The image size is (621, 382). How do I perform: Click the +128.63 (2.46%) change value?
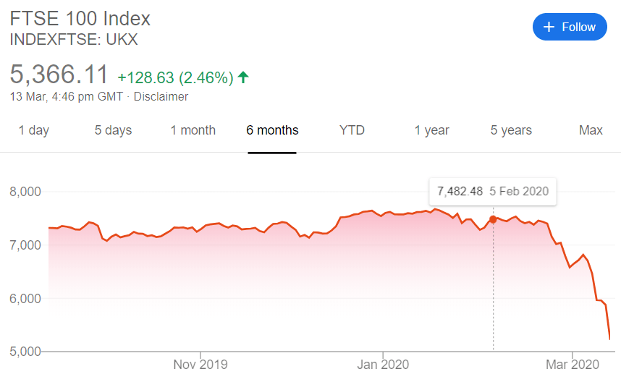click(x=175, y=77)
